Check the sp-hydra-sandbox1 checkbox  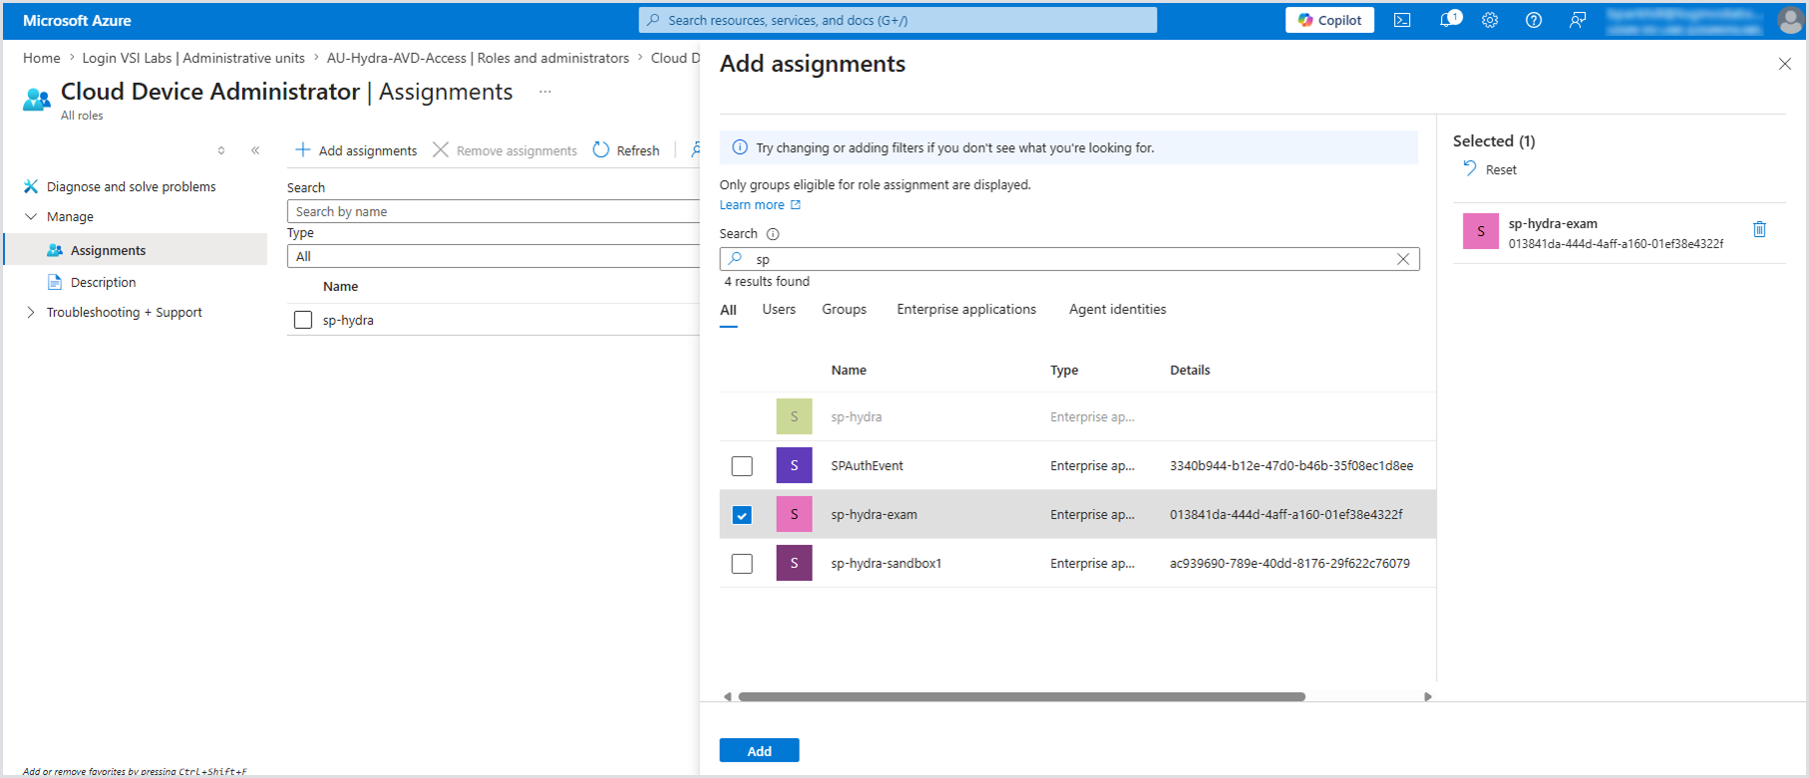click(x=742, y=564)
